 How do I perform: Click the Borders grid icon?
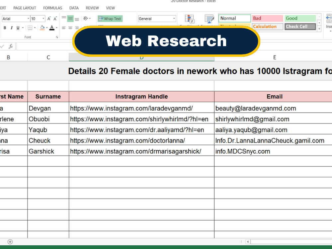coord(30,28)
